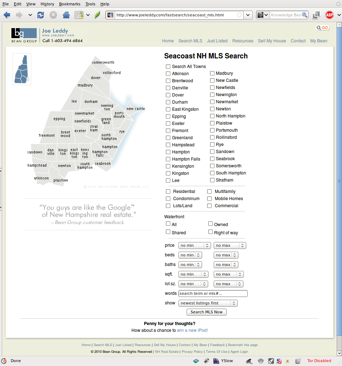The width and height of the screenshot is (342, 366).
Task: Open the sqft. no min dropdown
Action: (x=193, y=274)
